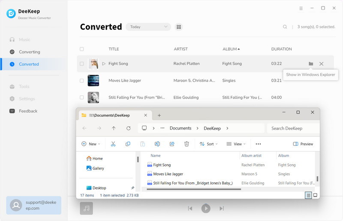Skip to previous track in player
The height and width of the screenshot is (221, 343).
[x=190, y=208]
